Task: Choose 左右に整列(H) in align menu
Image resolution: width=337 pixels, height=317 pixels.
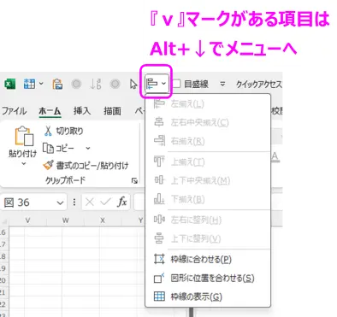Action: (208, 220)
